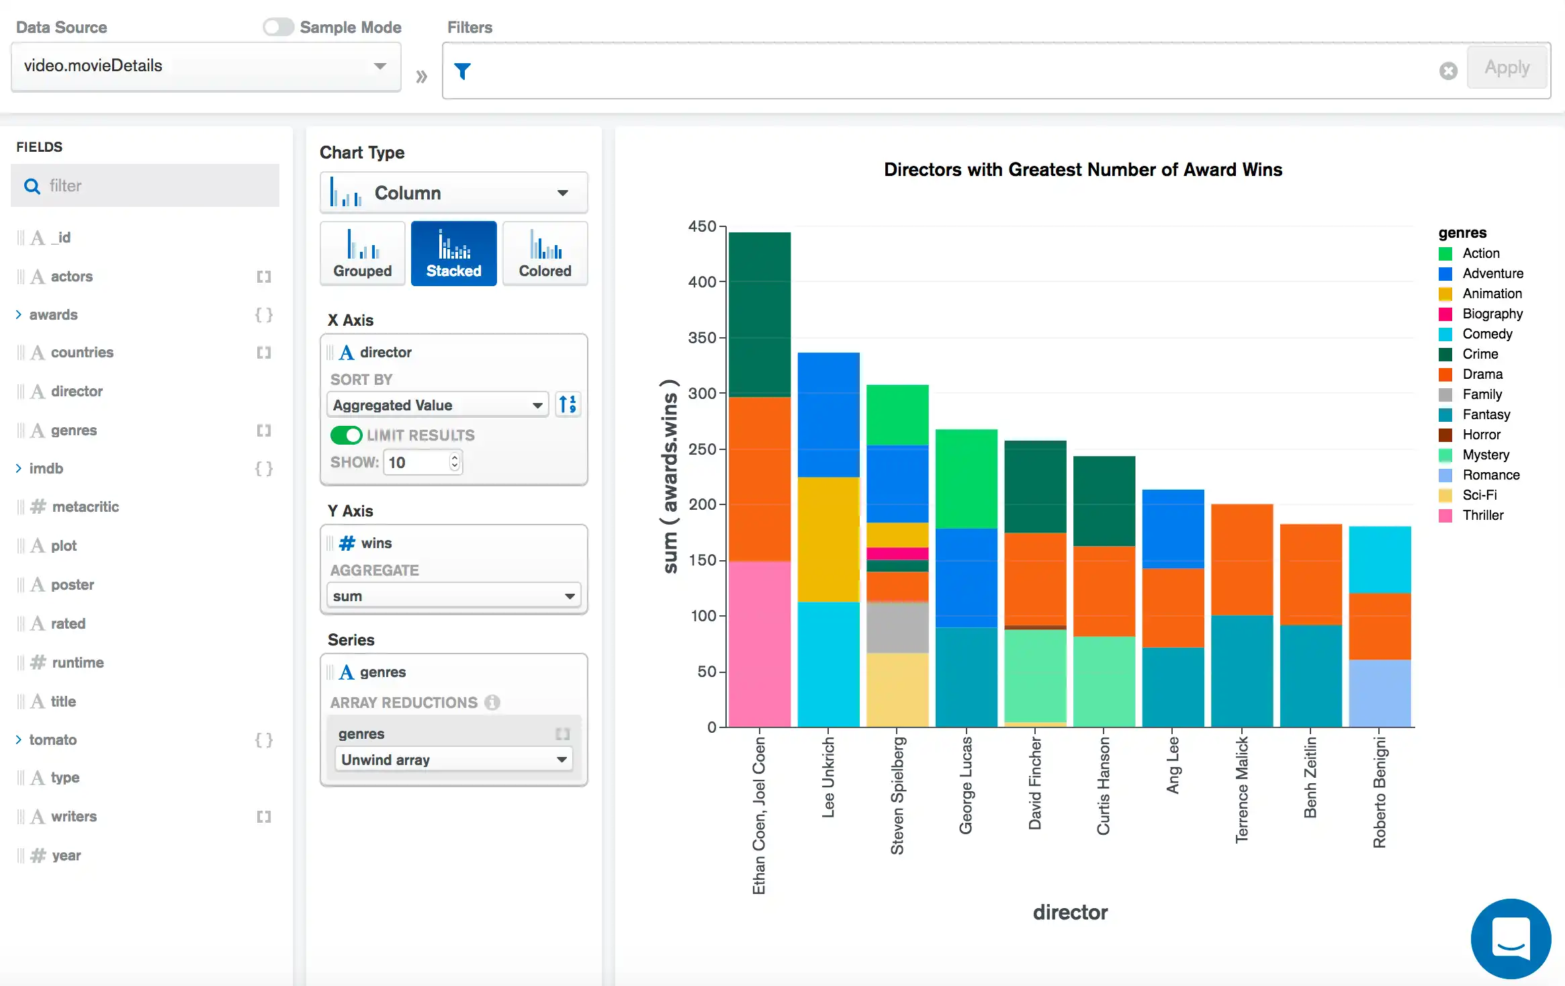Click the filter funnel icon
The width and height of the screenshot is (1565, 986).
click(462, 71)
